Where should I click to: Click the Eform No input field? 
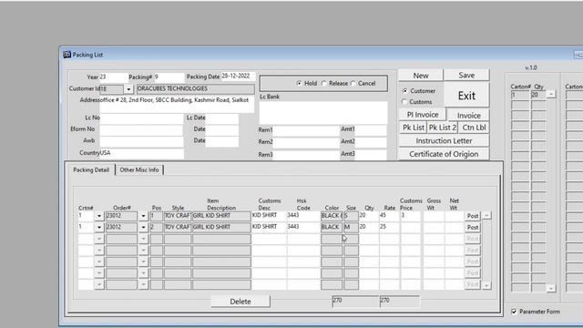coord(141,129)
